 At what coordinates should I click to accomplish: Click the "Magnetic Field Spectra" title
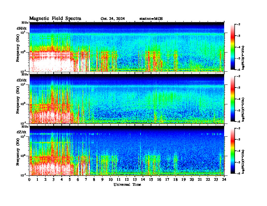click(55, 19)
